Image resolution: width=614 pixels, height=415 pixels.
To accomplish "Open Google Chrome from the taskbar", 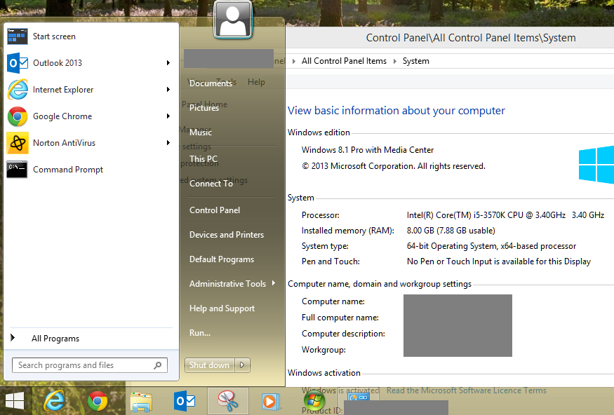I will click(x=98, y=401).
